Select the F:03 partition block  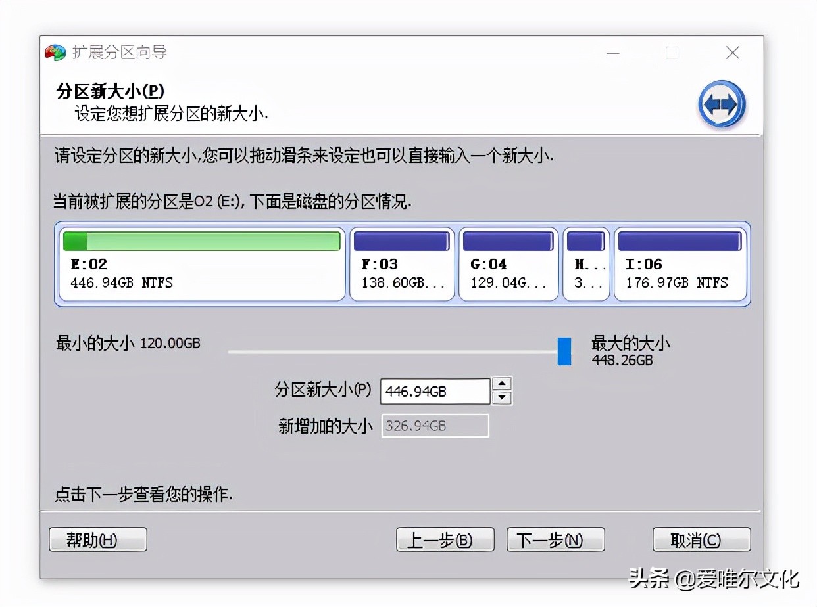pyautogui.click(x=401, y=273)
